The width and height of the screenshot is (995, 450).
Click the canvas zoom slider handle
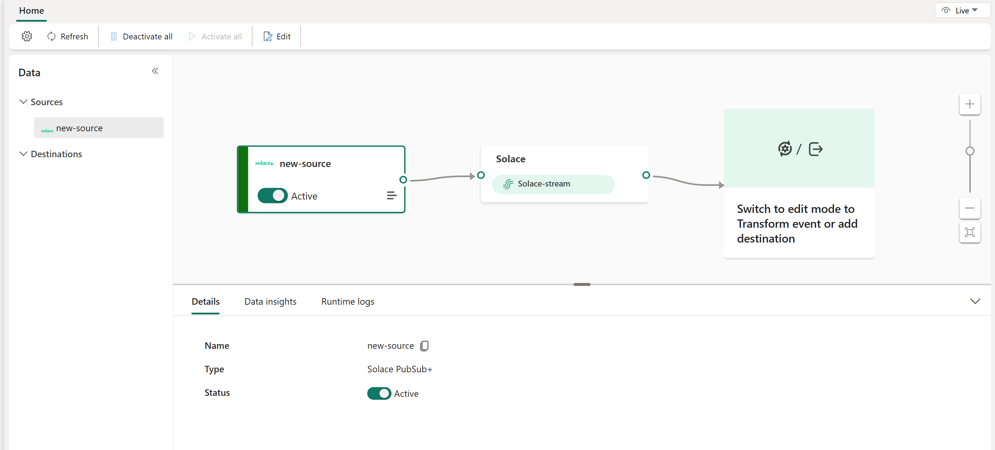click(x=970, y=151)
